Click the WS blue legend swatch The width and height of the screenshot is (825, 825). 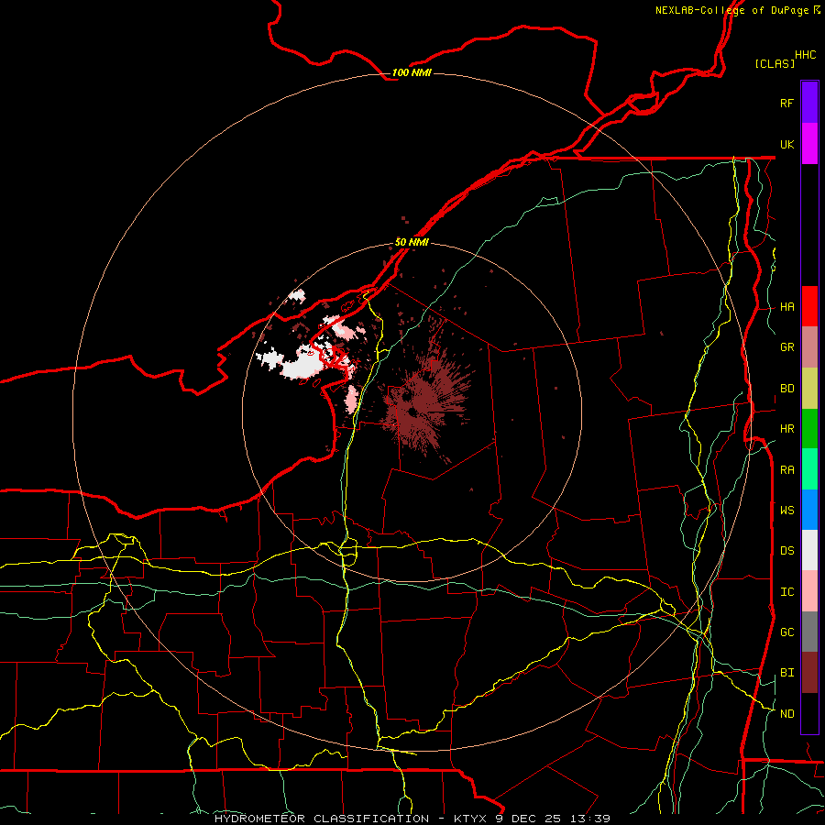(809, 510)
